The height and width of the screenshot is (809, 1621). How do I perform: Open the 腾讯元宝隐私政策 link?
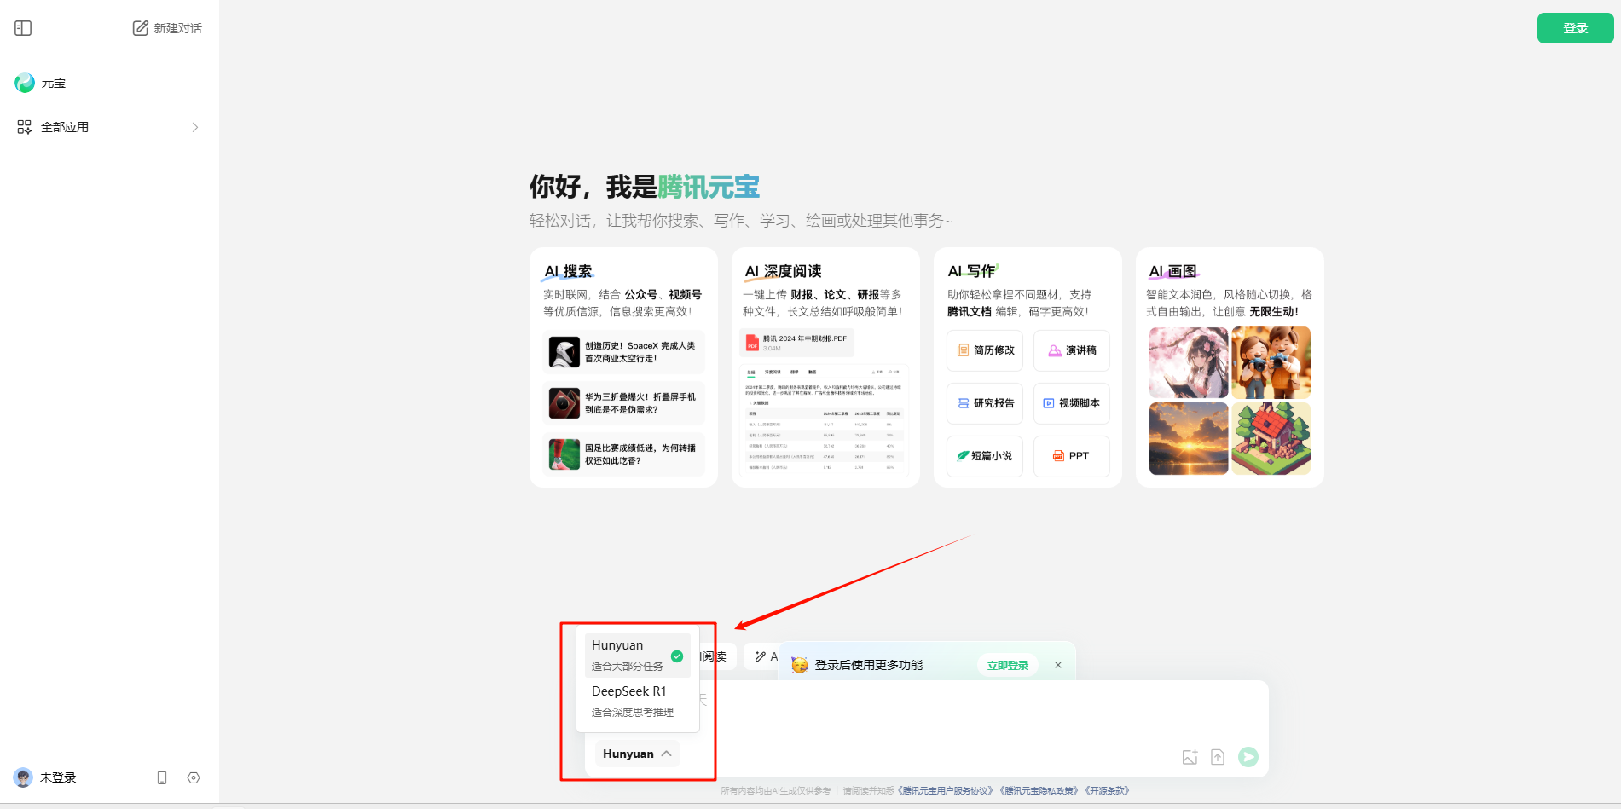(x=1039, y=791)
